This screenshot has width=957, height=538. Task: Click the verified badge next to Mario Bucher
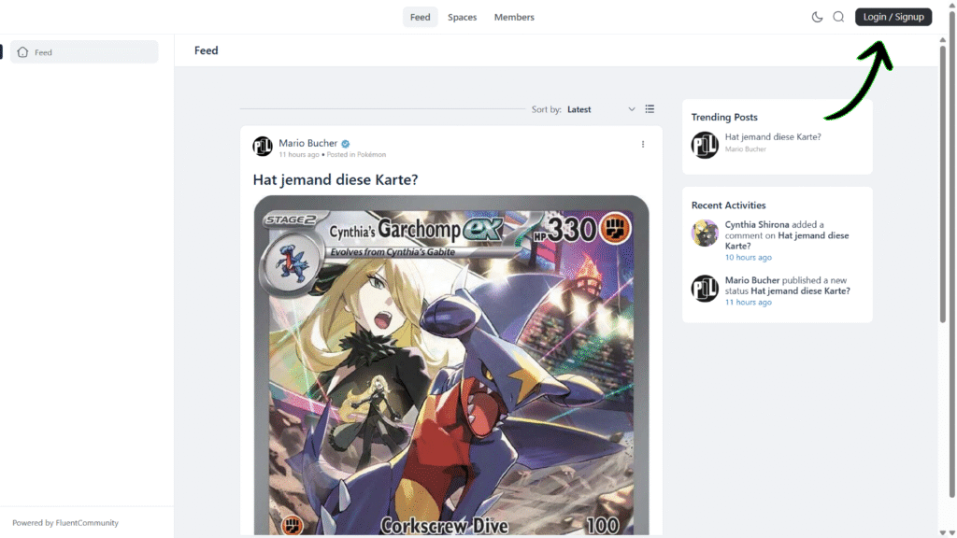point(346,143)
